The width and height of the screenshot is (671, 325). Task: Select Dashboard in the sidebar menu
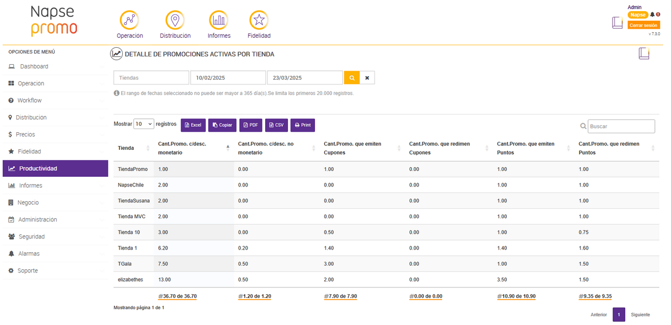34,66
